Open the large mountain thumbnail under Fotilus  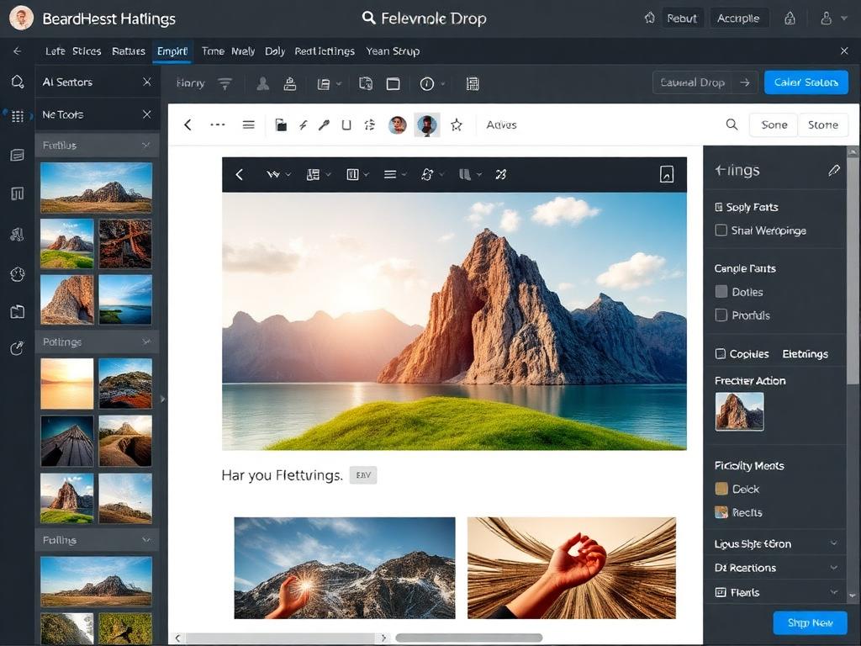(96, 188)
